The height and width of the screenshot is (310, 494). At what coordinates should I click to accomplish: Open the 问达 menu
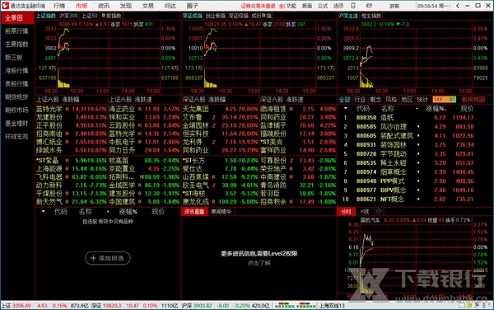(x=170, y=6)
